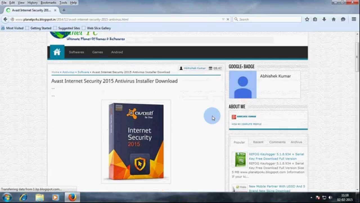Open the Bookmarks menu

tap(48, 3)
